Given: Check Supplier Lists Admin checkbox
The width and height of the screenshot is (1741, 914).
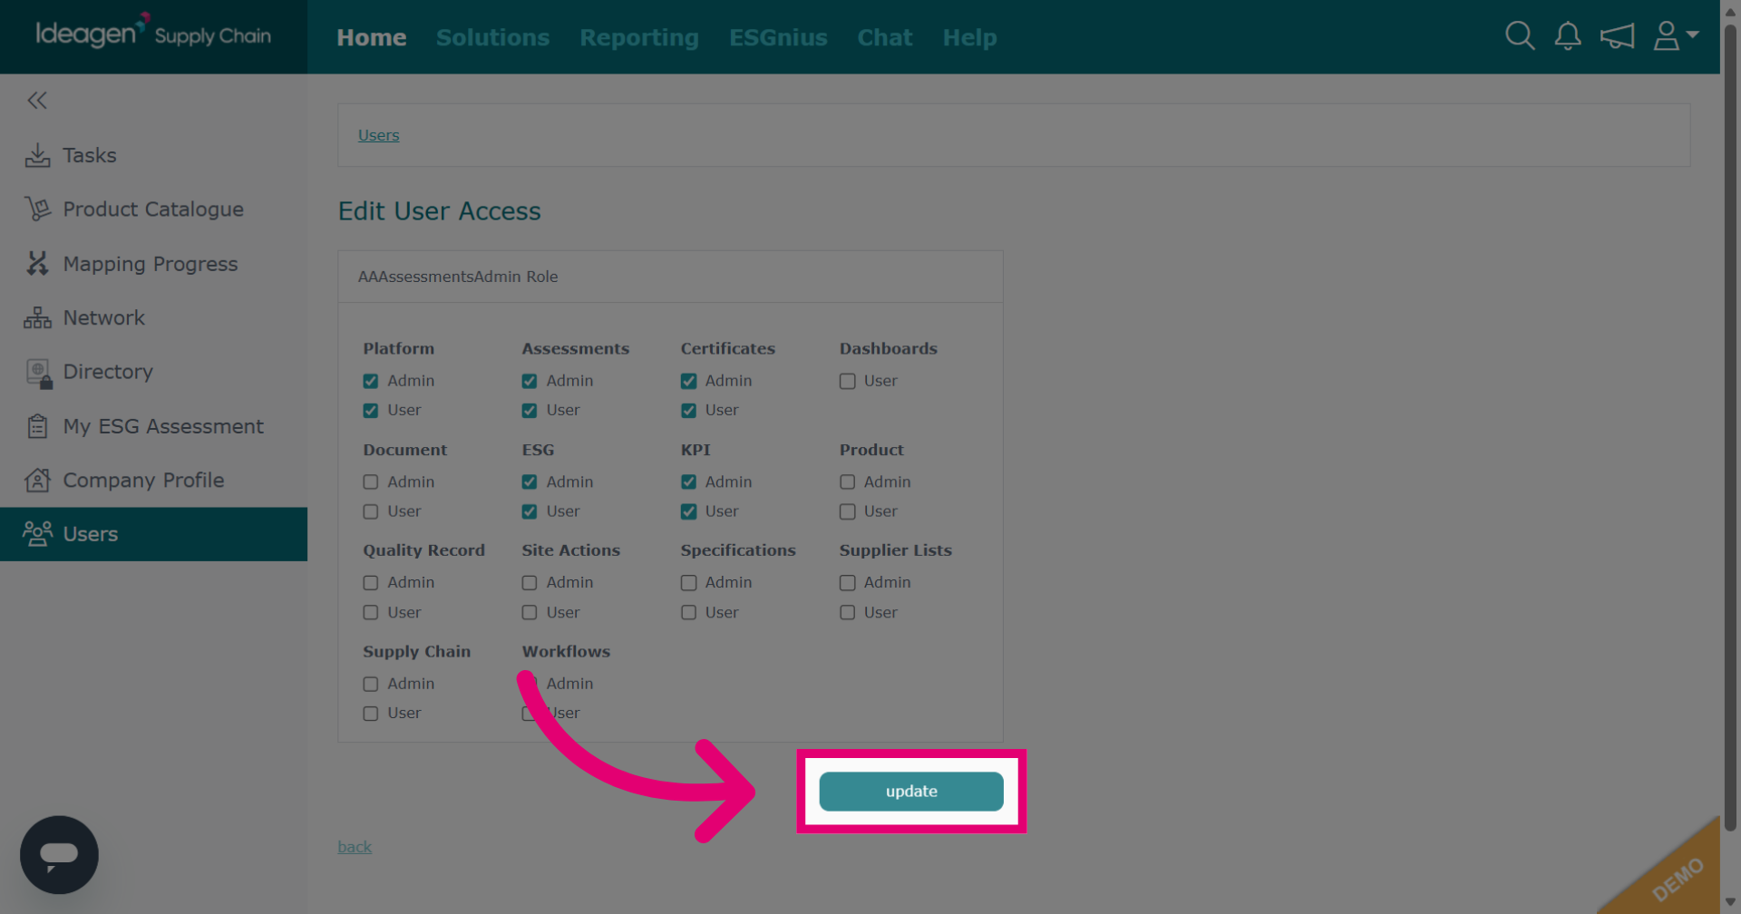Looking at the screenshot, I should (848, 583).
